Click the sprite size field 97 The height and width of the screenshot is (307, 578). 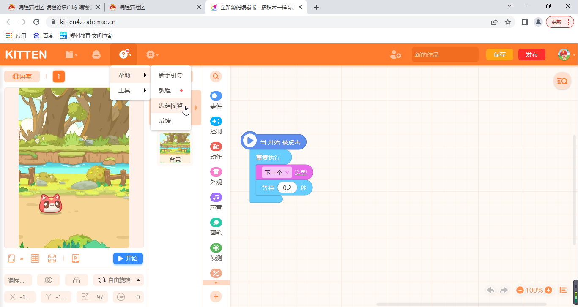(x=92, y=297)
